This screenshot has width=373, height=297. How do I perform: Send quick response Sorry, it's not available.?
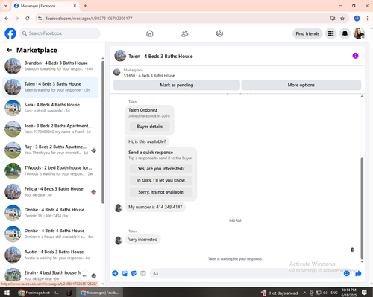click(161, 192)
